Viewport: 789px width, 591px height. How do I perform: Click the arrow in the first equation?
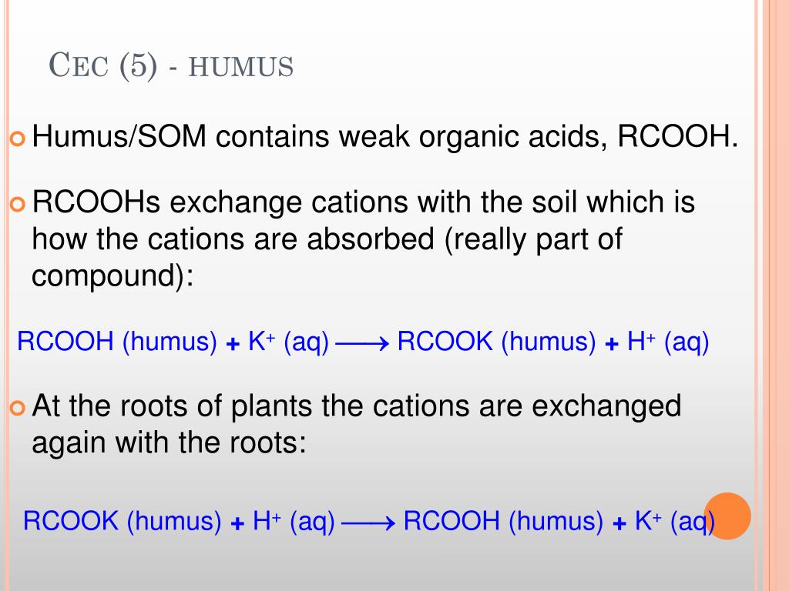pos(362,344)
